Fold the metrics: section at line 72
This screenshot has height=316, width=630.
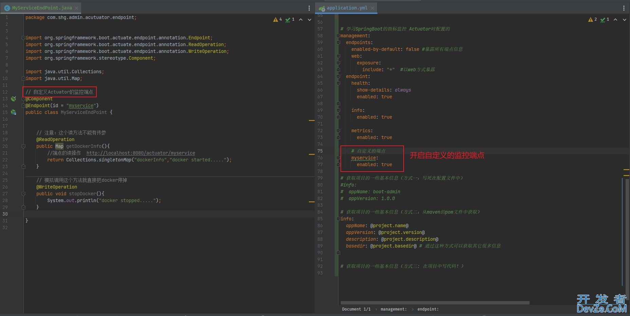coord(338,131)
